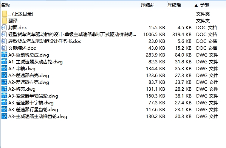Click the DWG icon for A2-半轴.dwg
Image resolution: width=226 pixels, height=148 pixels.
4,69
